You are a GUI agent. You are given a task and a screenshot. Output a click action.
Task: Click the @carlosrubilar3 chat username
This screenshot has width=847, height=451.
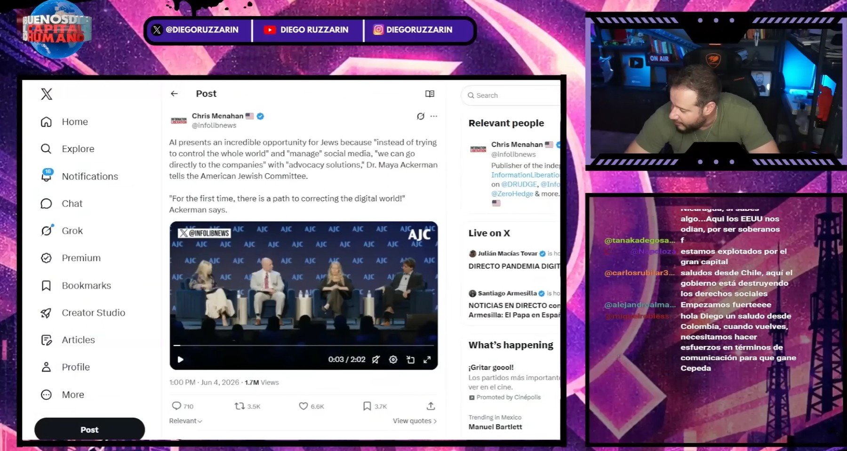(639, 273)
